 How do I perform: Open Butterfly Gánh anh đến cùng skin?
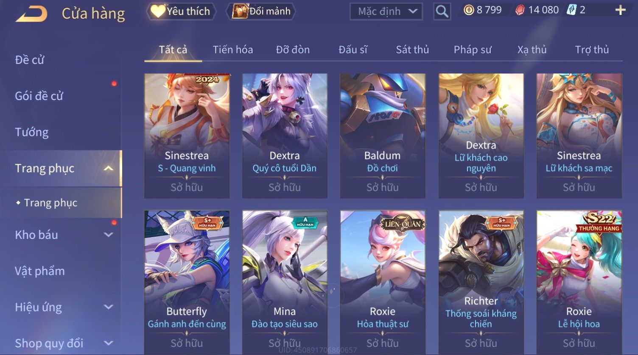tap(187, 282)
